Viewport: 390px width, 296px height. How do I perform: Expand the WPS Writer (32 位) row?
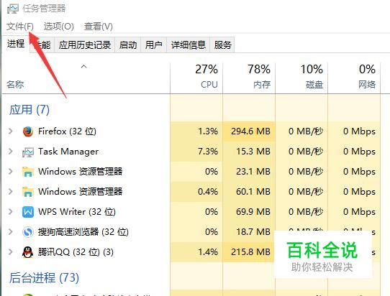(x=11, y=211)
